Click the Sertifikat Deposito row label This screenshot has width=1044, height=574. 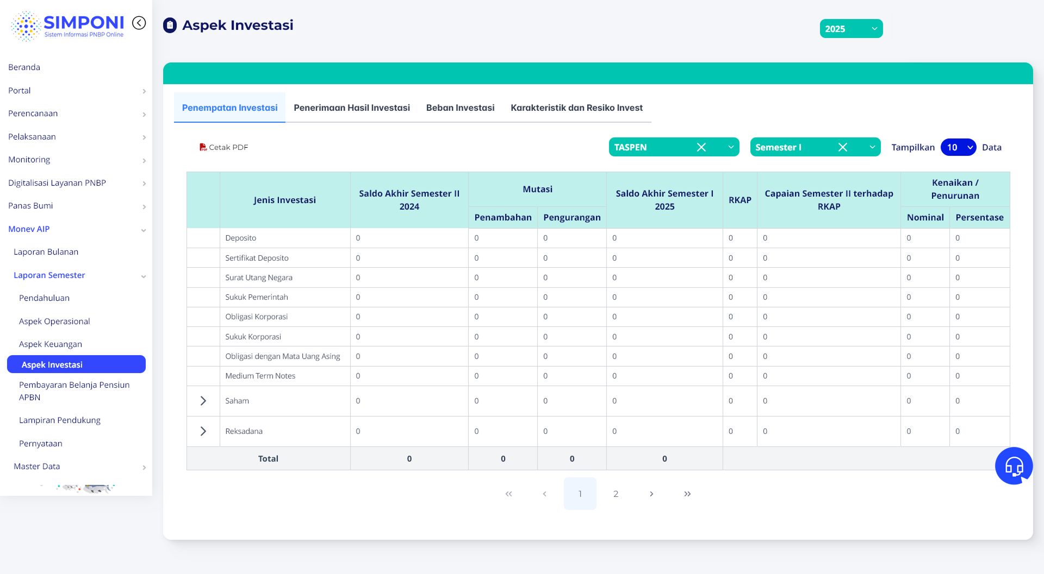click(257, 258)
